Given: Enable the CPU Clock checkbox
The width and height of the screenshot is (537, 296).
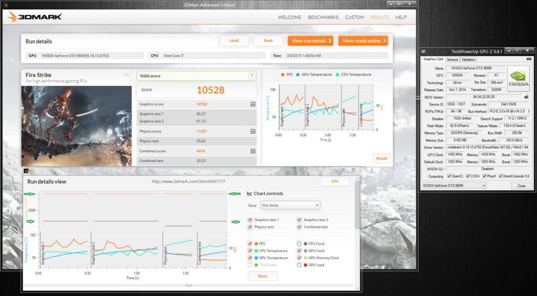Looking at the screenshot, I should pos(299,244).
